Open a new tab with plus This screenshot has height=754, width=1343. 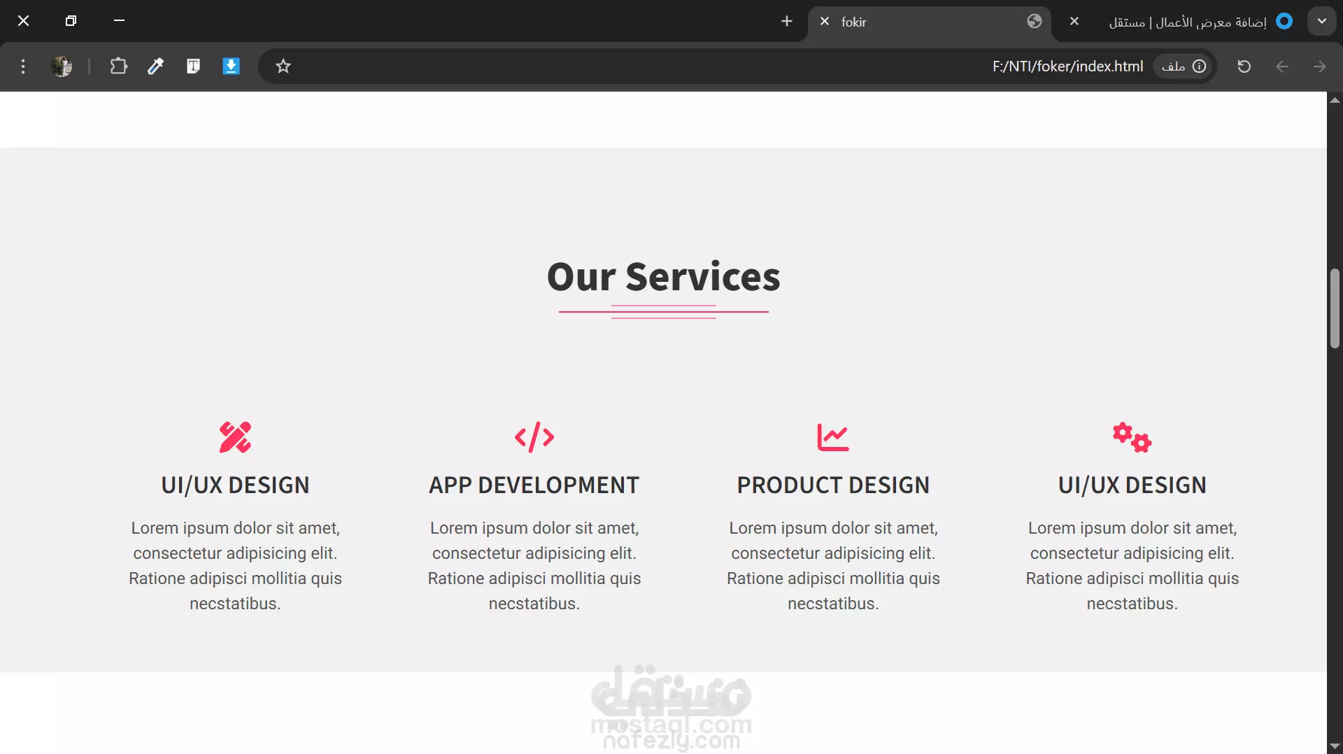[x=786, y=22]
